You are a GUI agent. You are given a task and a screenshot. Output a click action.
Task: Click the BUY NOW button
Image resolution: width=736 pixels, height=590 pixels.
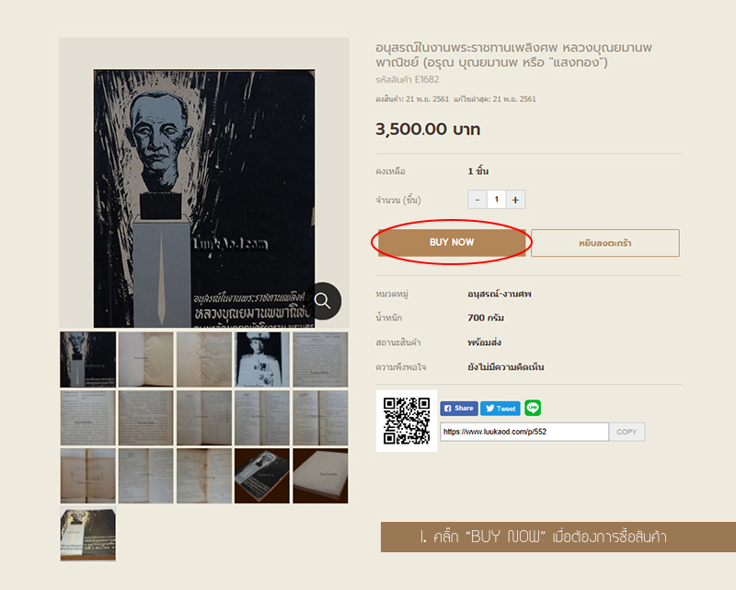click(x=452, y=242)
